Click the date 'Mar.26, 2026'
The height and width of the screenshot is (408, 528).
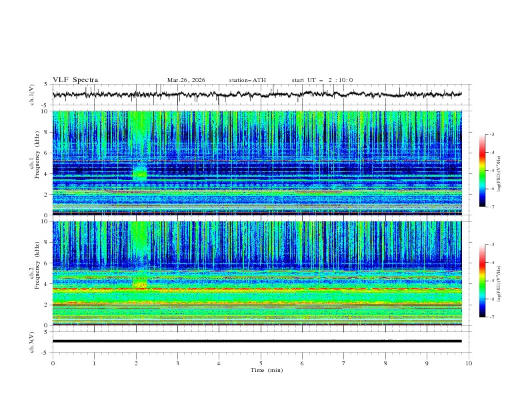(186, 80)
